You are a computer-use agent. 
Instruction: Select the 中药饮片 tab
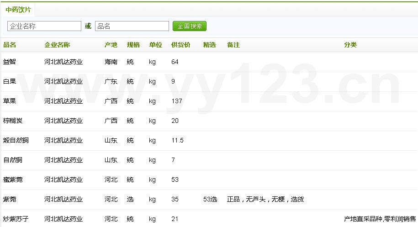(x=18, y=10)
